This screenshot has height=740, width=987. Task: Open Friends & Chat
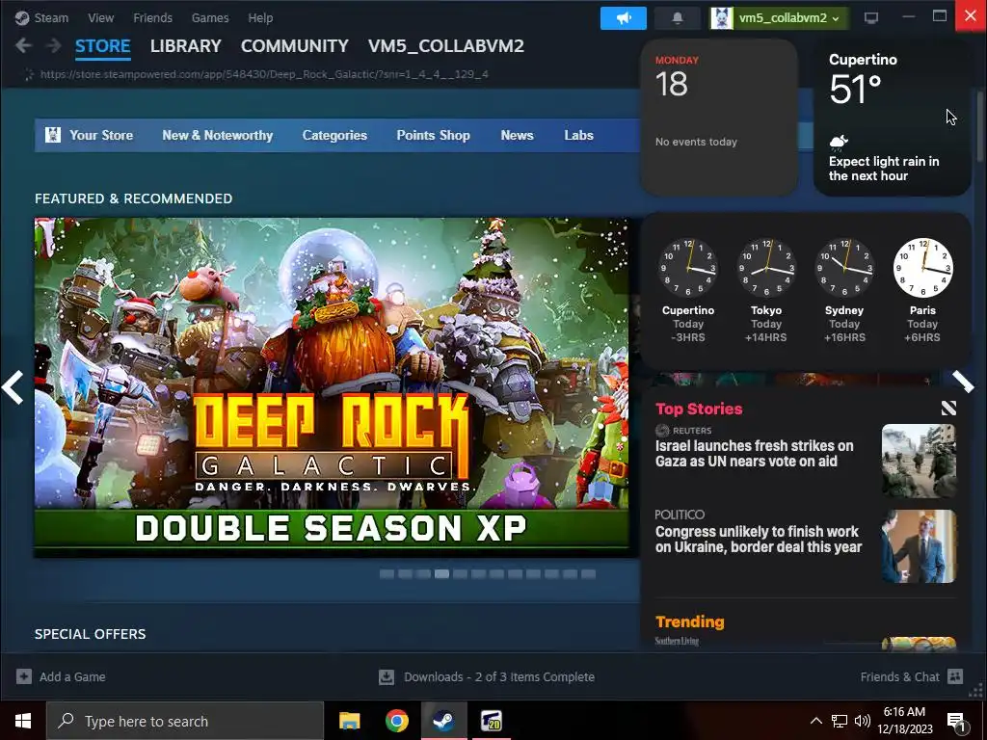(912, 676)
